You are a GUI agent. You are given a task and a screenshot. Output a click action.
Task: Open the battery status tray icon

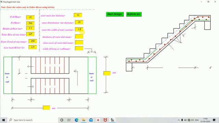tap(185, 120)
